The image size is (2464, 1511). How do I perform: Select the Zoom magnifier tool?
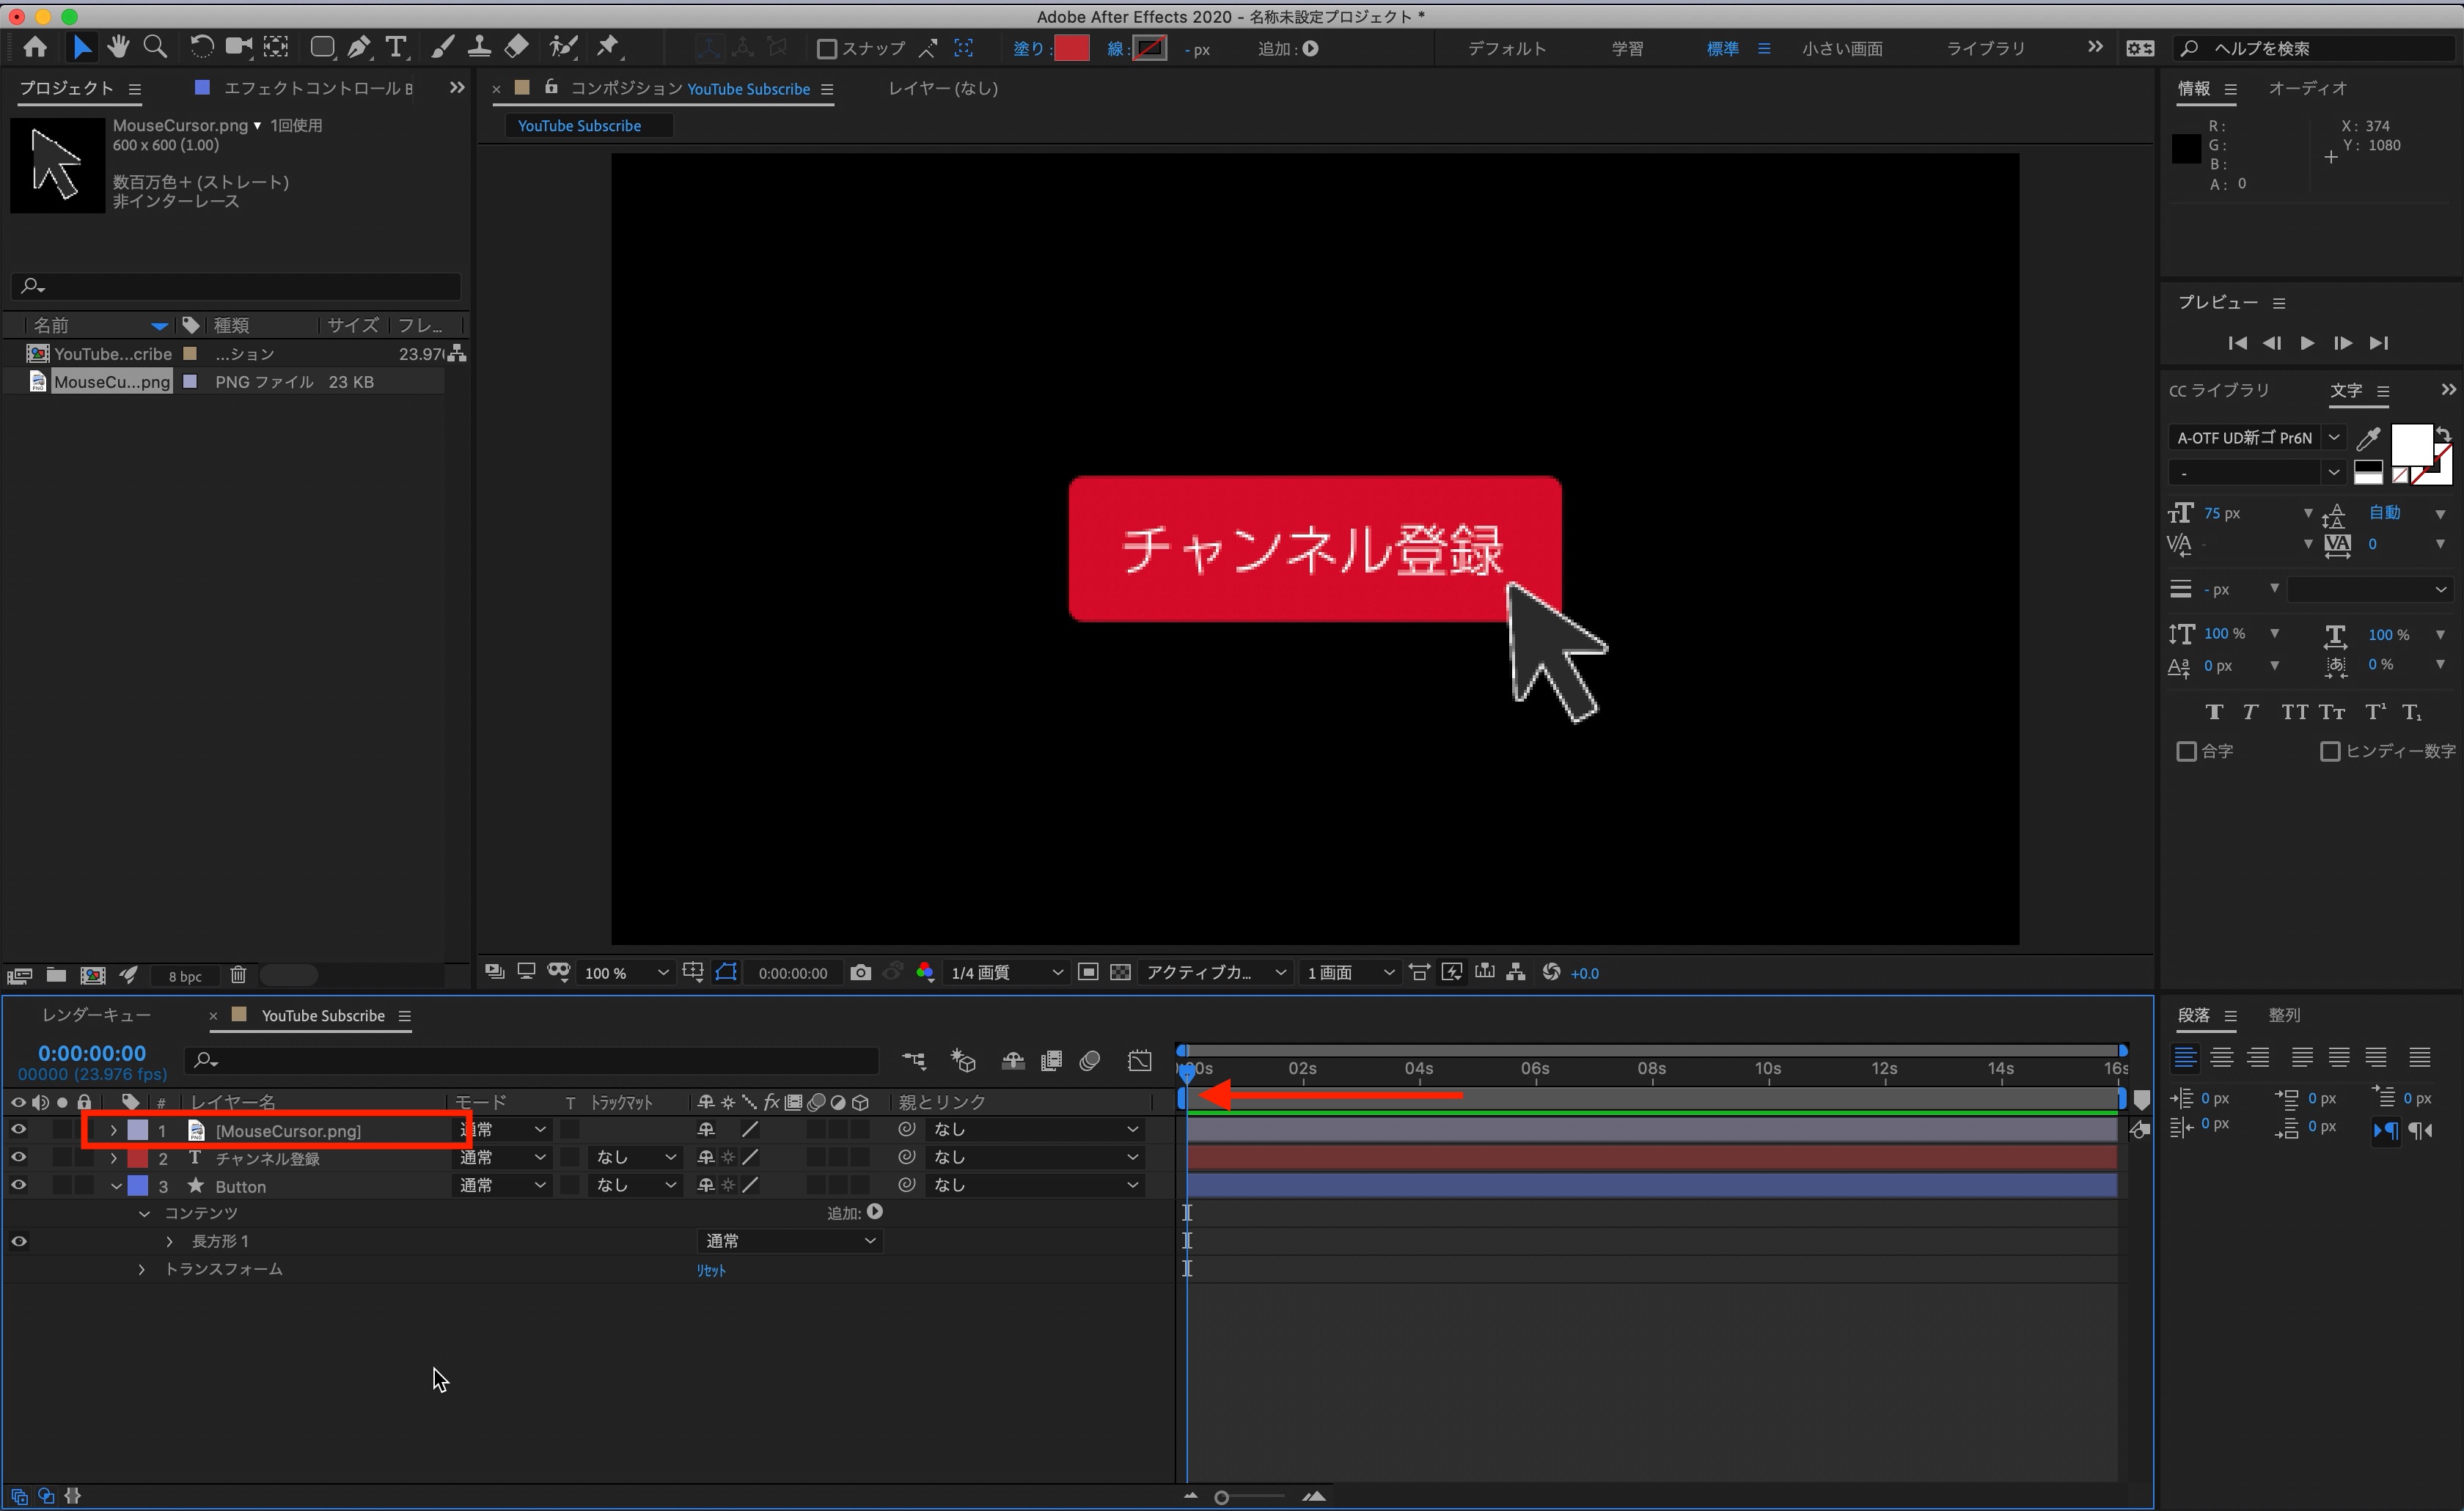(x=155, y=47)
